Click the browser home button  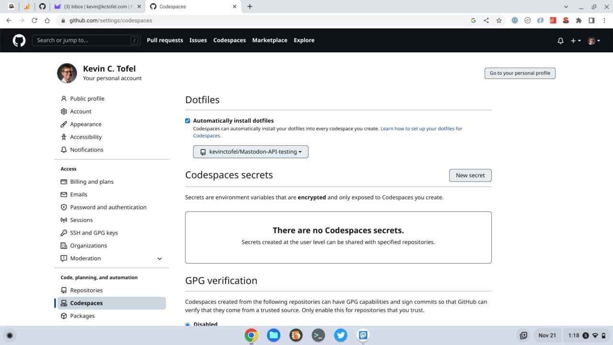(47, 21)
